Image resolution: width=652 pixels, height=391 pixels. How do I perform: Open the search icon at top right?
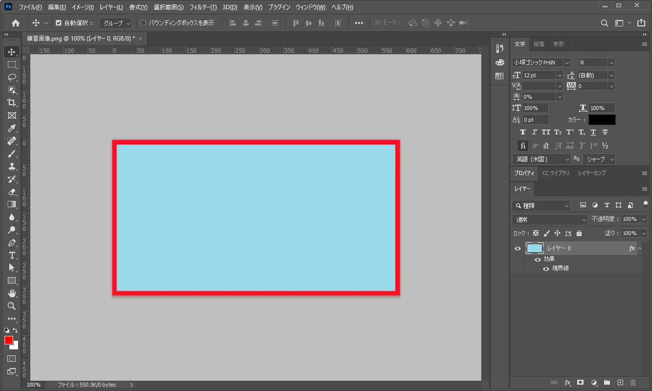(x=605, y=23)
